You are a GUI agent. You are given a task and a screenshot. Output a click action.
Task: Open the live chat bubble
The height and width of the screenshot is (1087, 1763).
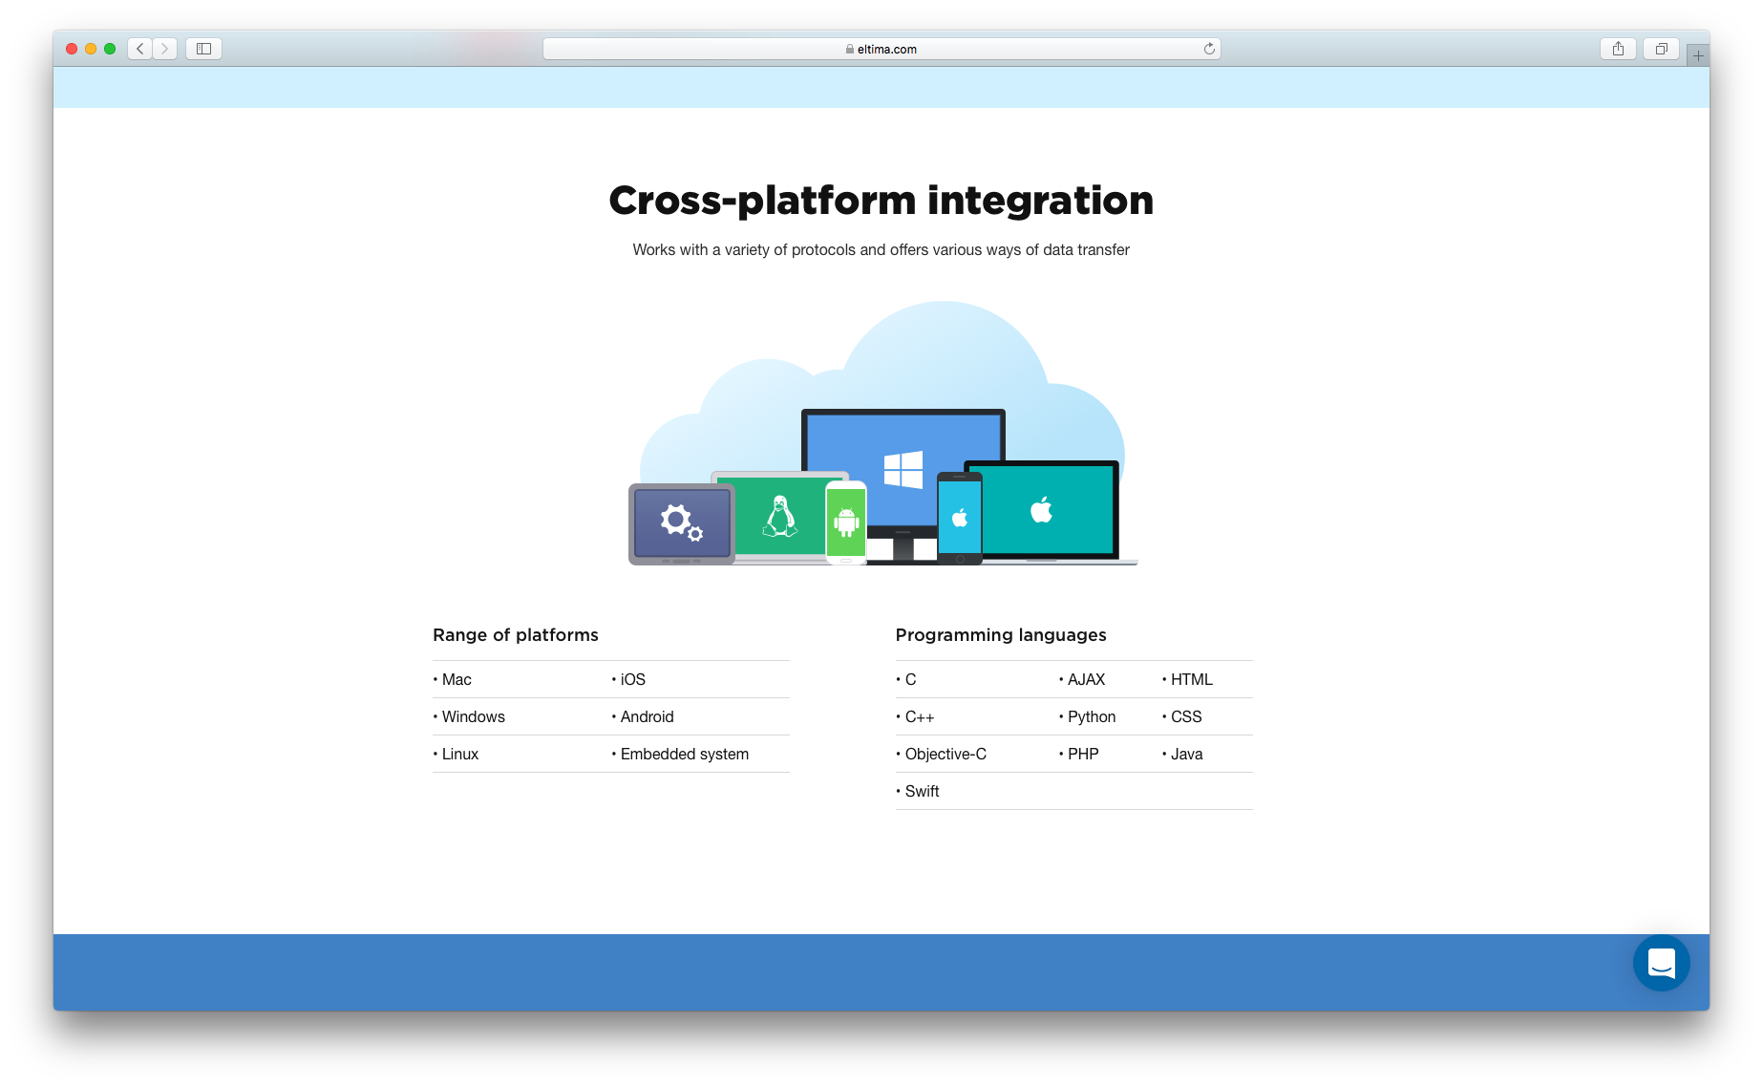pyautogui.click(x=1661, y=963)
